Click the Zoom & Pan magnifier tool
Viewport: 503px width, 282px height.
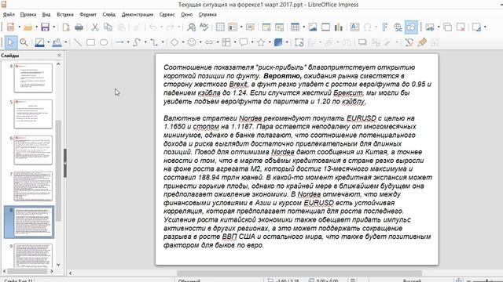(x=24, y=42)
